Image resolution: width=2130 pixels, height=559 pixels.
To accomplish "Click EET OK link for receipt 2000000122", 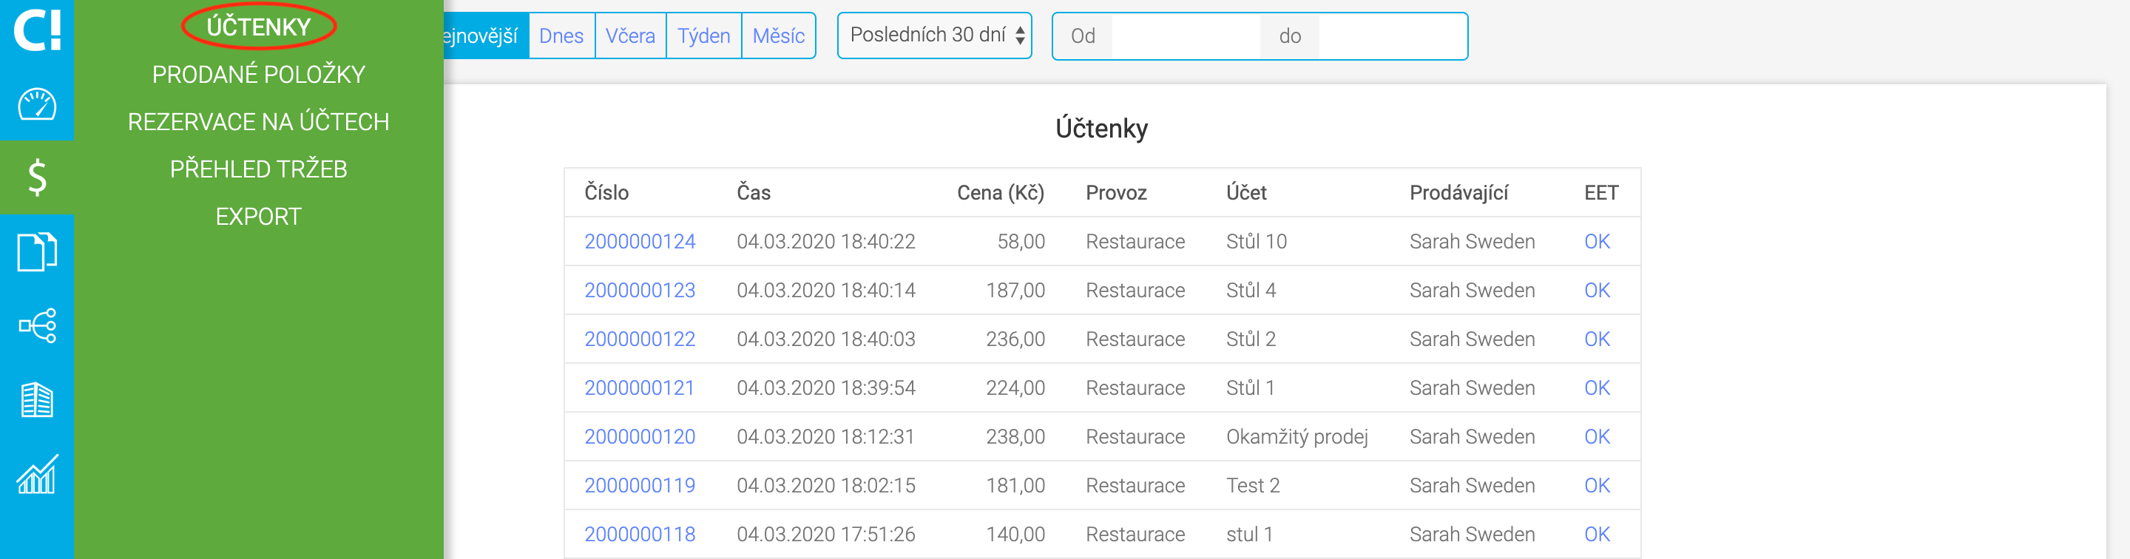I will point(1597,339).
